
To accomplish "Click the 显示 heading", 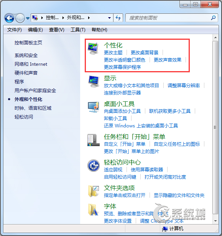I will point(110,78).
